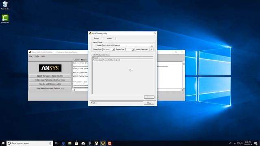Switch to first ANSYS taskbar window
This screenshot has height=146, width=260.
point(96,143)
